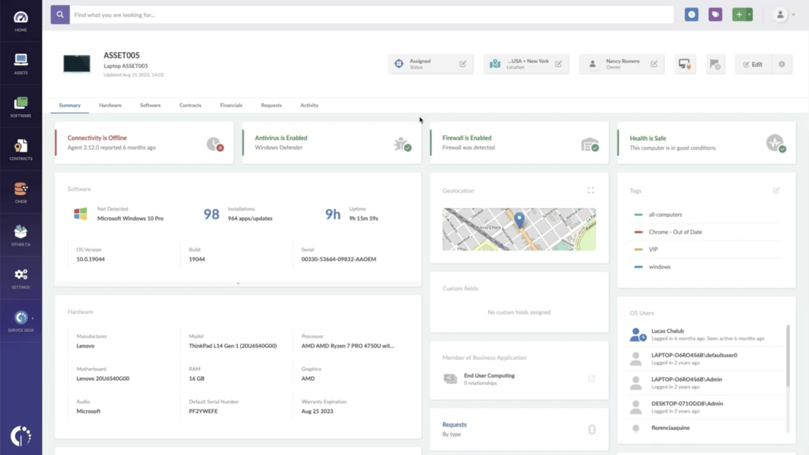809x455 pixels.
Task: Open Other CIs from the sidebar
Action: click(x=21, y=234)
